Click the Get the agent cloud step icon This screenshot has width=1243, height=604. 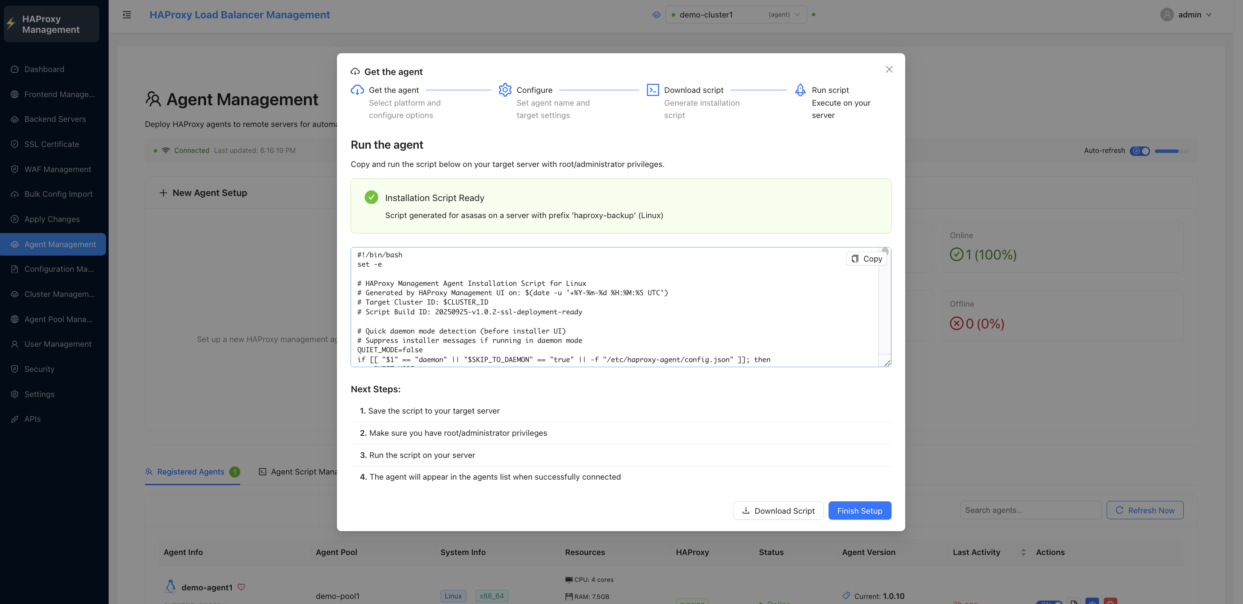click(x=357, y=90)
